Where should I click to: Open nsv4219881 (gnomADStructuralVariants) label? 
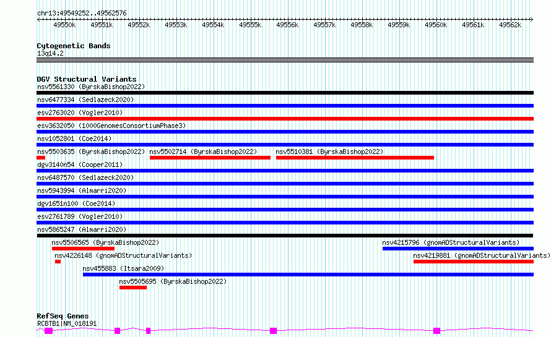point(482,255)
